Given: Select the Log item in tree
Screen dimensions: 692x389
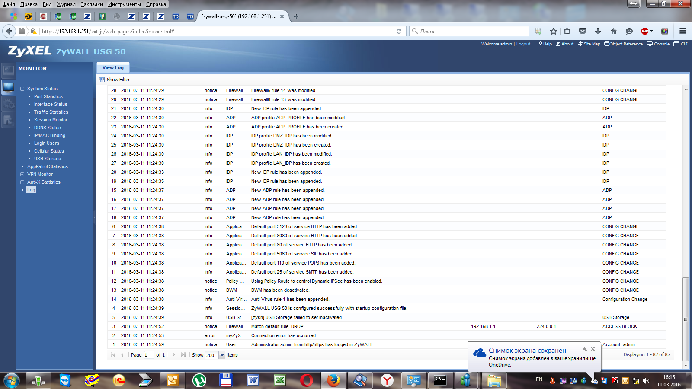Looking at the screenshot, I should pyautogui.click(x=31, y=190).
